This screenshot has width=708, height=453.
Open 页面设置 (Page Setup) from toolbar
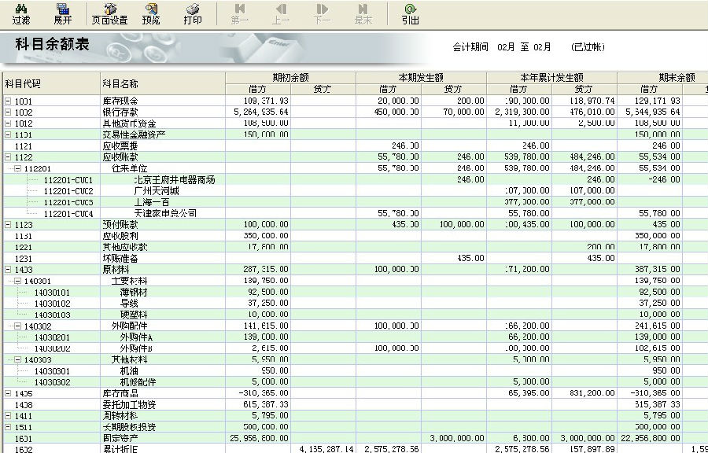pyautogui.click(x=109, y=13)
